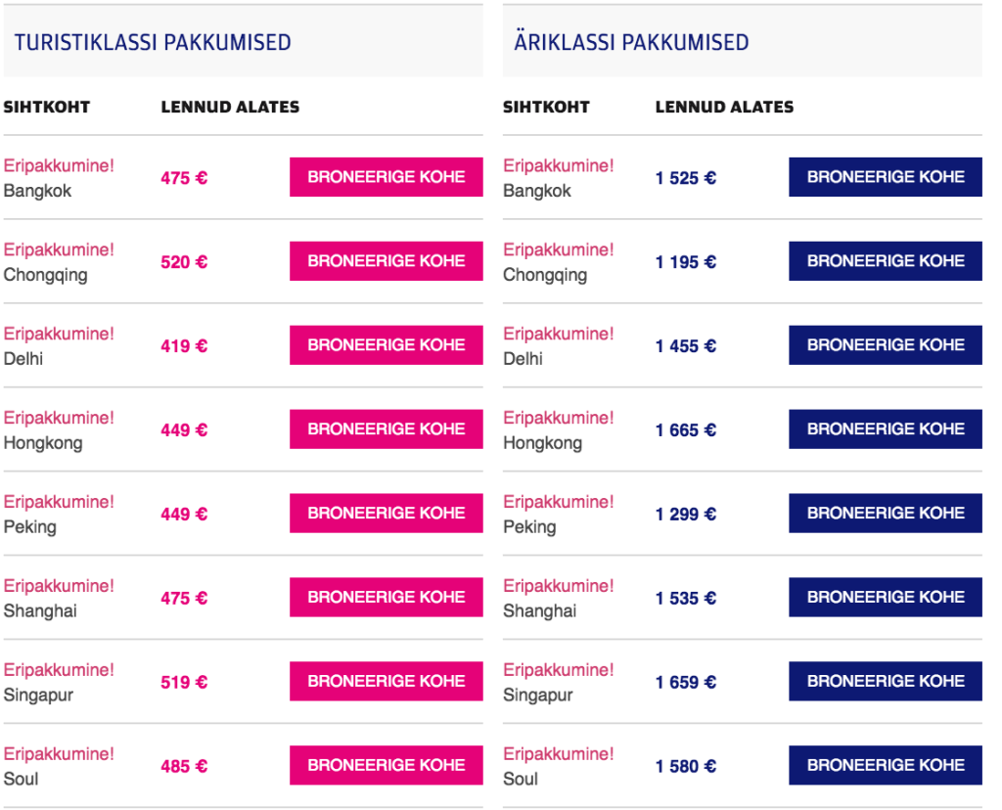The width and height of the screenshot is (1002, 810).
Task: Select the 1 665 € Hongkong business price
Action: click(x=686, y=430)
